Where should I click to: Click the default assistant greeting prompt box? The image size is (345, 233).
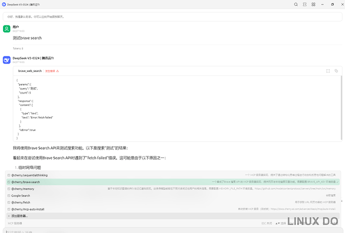[172, 16]
